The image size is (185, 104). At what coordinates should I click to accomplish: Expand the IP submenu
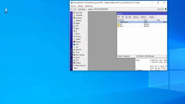pos(80,31)
